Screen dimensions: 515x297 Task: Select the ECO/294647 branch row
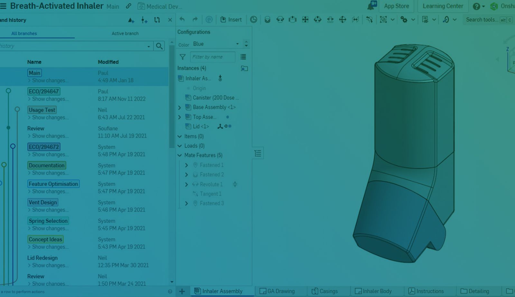[x=44, y=91]
